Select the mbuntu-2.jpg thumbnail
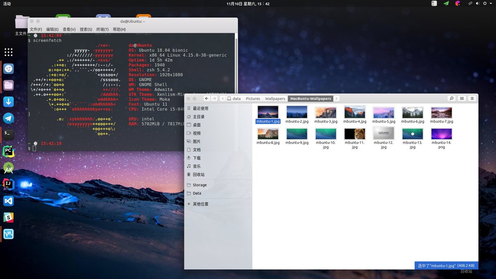The height and width of the screenshot is (279, 496). (297, 112)
